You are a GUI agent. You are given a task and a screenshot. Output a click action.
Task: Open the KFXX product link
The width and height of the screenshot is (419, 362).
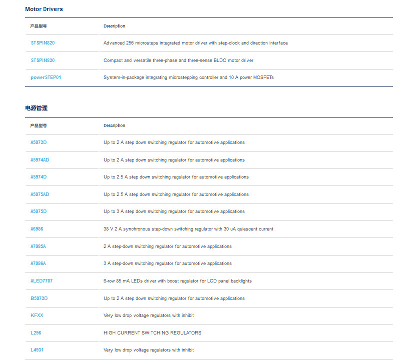click(37, 315)
